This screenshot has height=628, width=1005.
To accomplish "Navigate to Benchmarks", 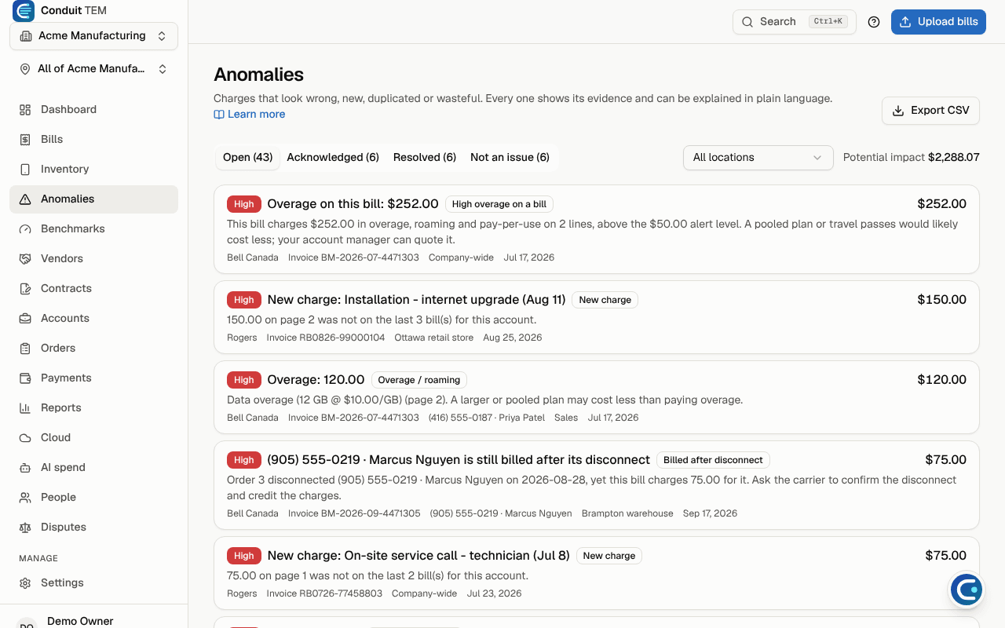I will tap(94, 229).
